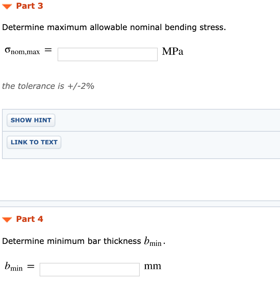
Task: Click the bmin symbol label
Action: (x=14, y=266)
